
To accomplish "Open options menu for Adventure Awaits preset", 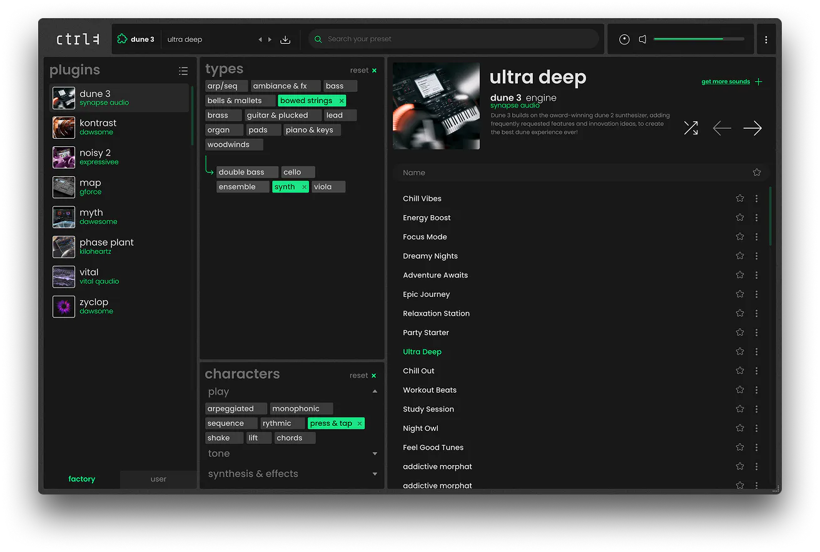I will 756,275.
